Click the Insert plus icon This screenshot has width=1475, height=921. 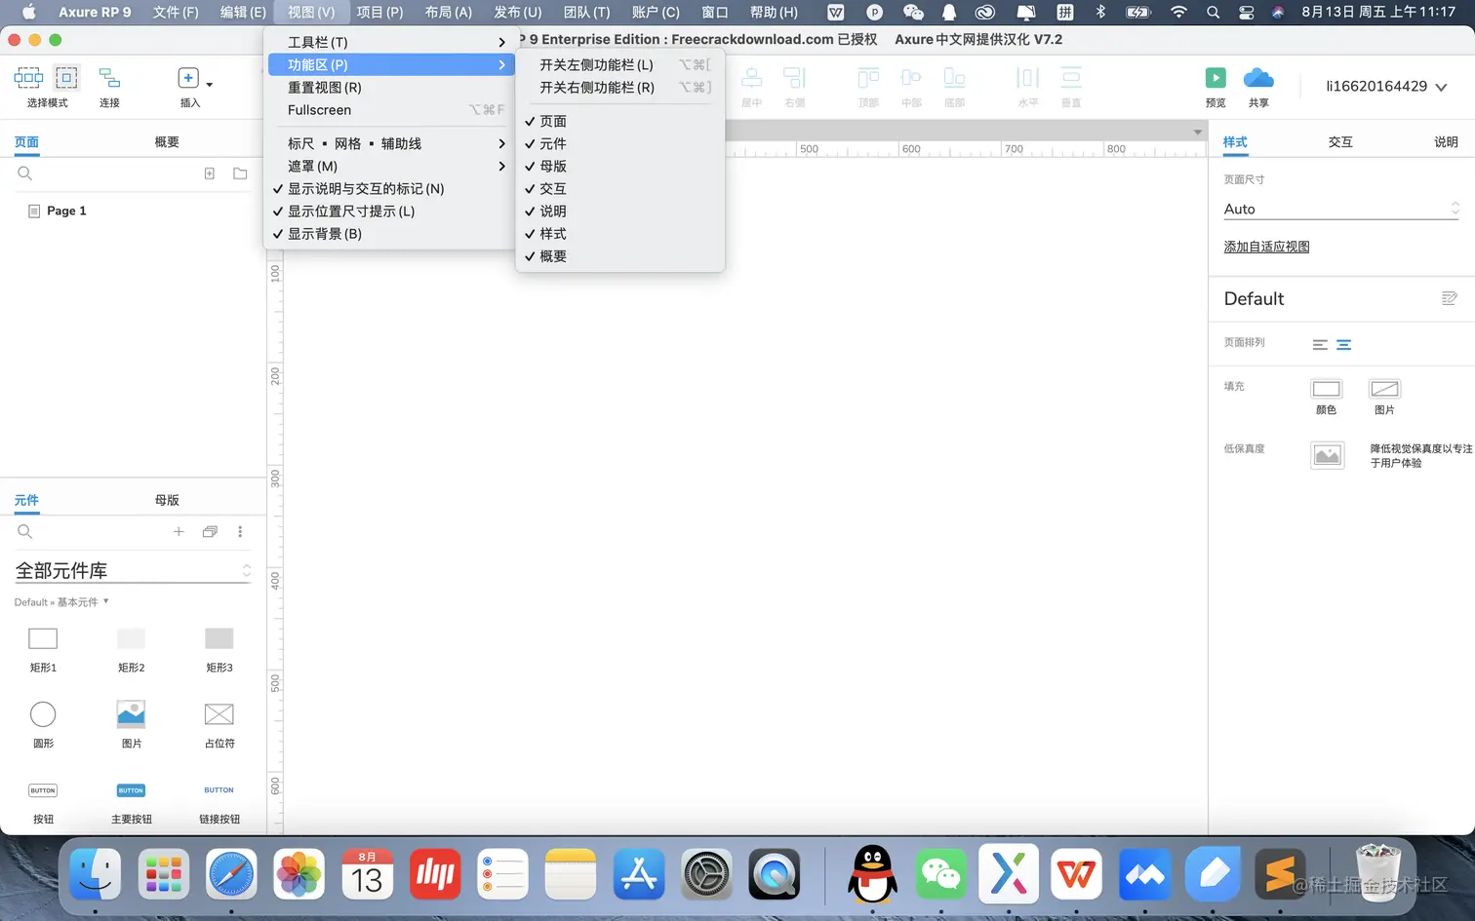[x=188, y=78]
